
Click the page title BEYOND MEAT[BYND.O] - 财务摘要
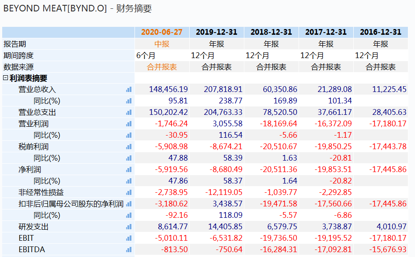(x=78, y=8)
